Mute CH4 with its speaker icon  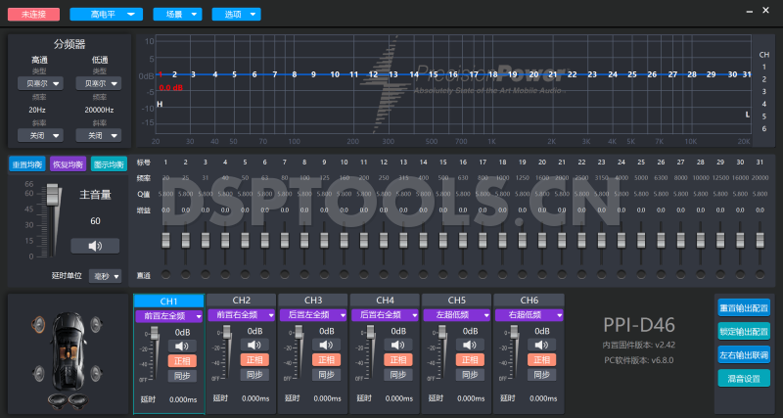tap(398, 346)
